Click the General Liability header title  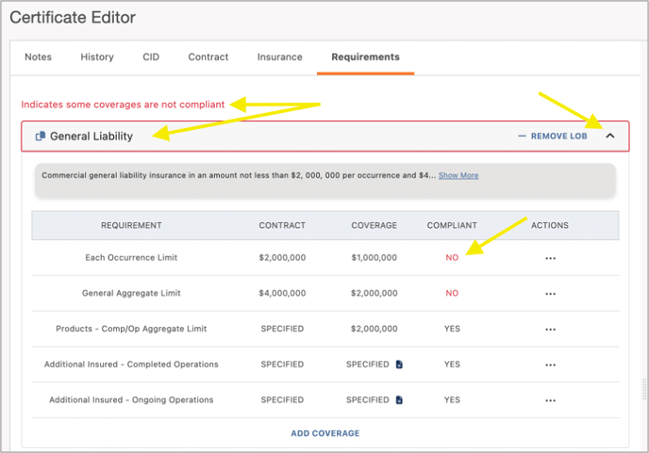(x=92, y=136)
